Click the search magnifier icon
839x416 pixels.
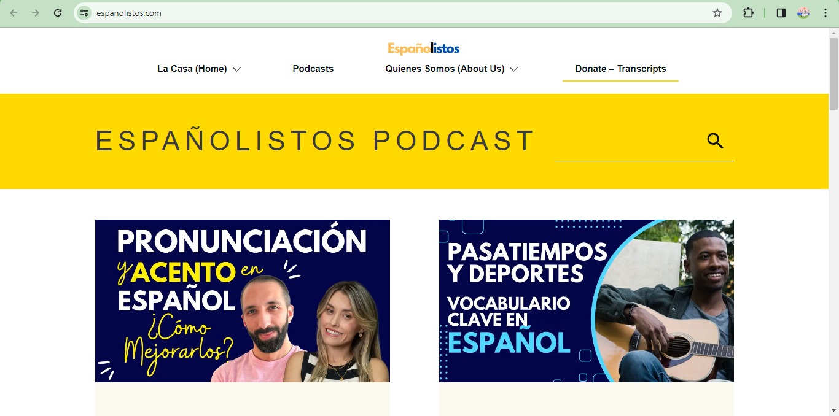pos(715,141)
